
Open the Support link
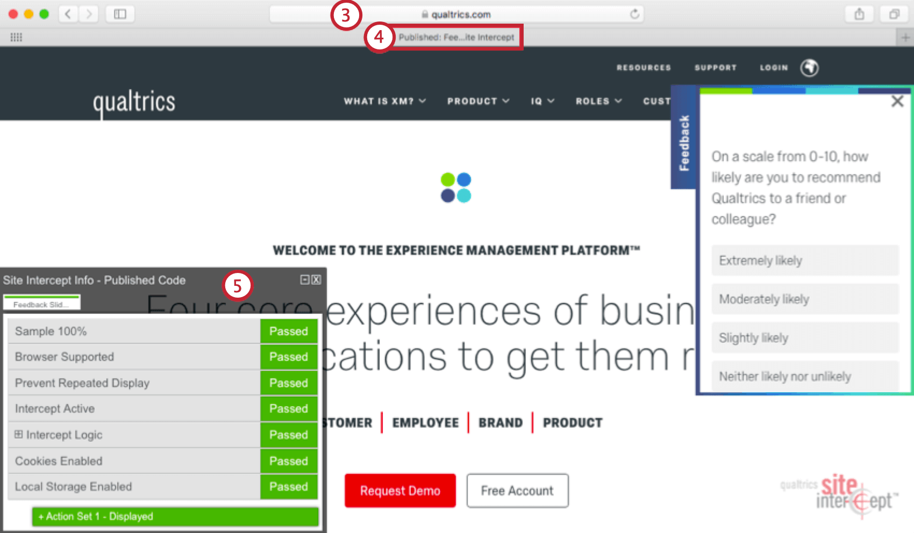pos(715,68)
